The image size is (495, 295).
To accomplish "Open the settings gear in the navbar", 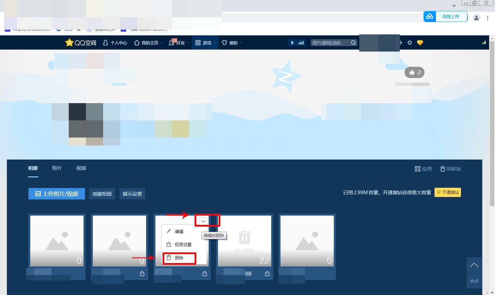I will [409, 43].
